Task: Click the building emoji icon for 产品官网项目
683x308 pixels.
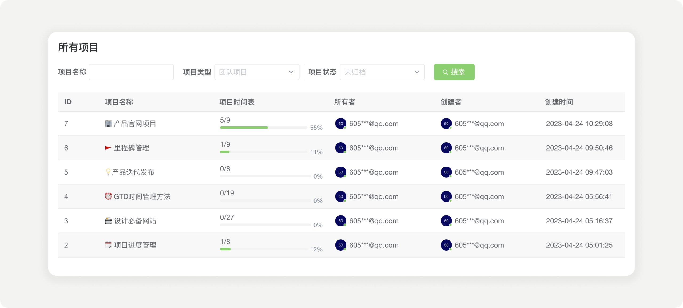Action: click(x=108, y=123)
